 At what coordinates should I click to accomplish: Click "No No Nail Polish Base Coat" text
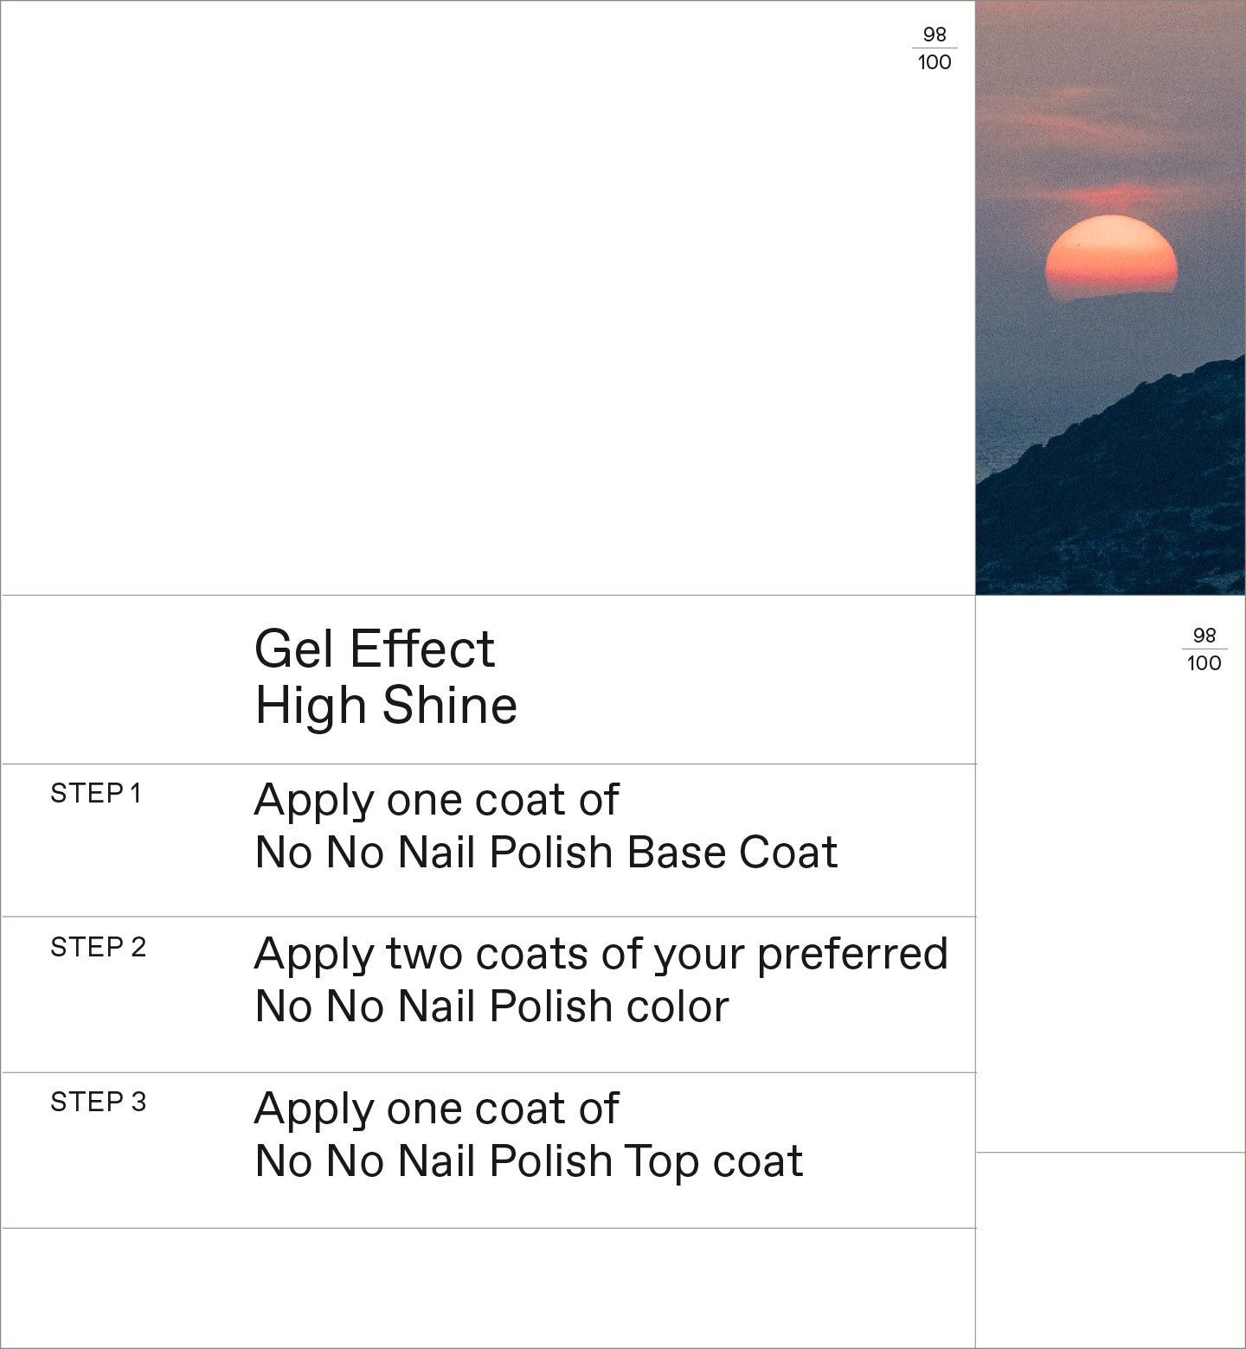tap(546, 853)
